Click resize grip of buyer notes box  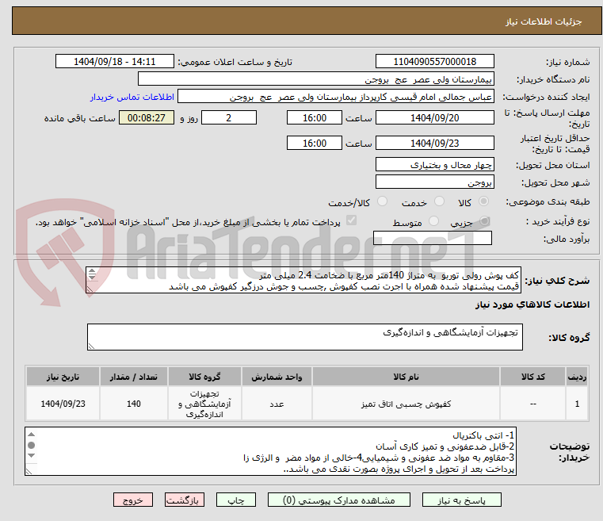point(29,471)
